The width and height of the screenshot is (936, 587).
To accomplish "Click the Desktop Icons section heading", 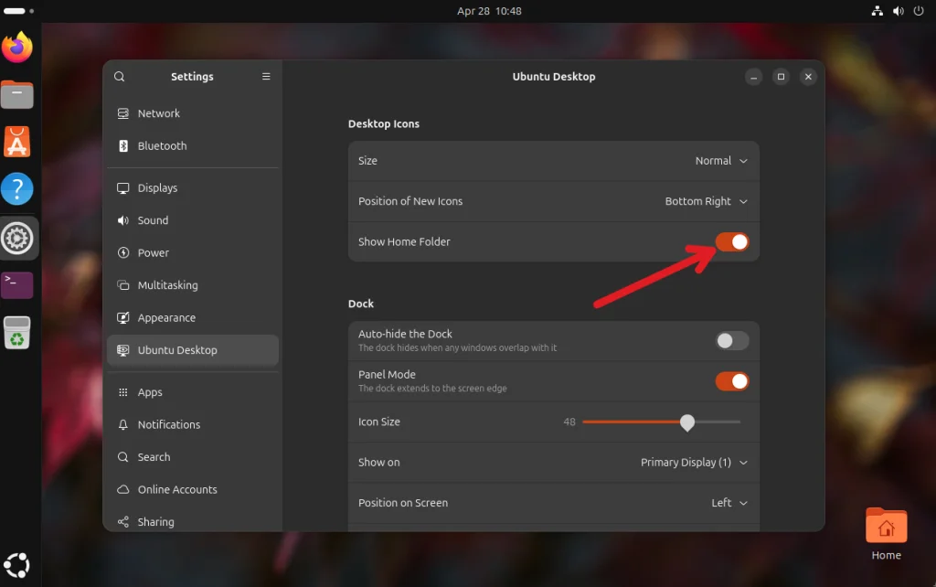I will (384, 123).
